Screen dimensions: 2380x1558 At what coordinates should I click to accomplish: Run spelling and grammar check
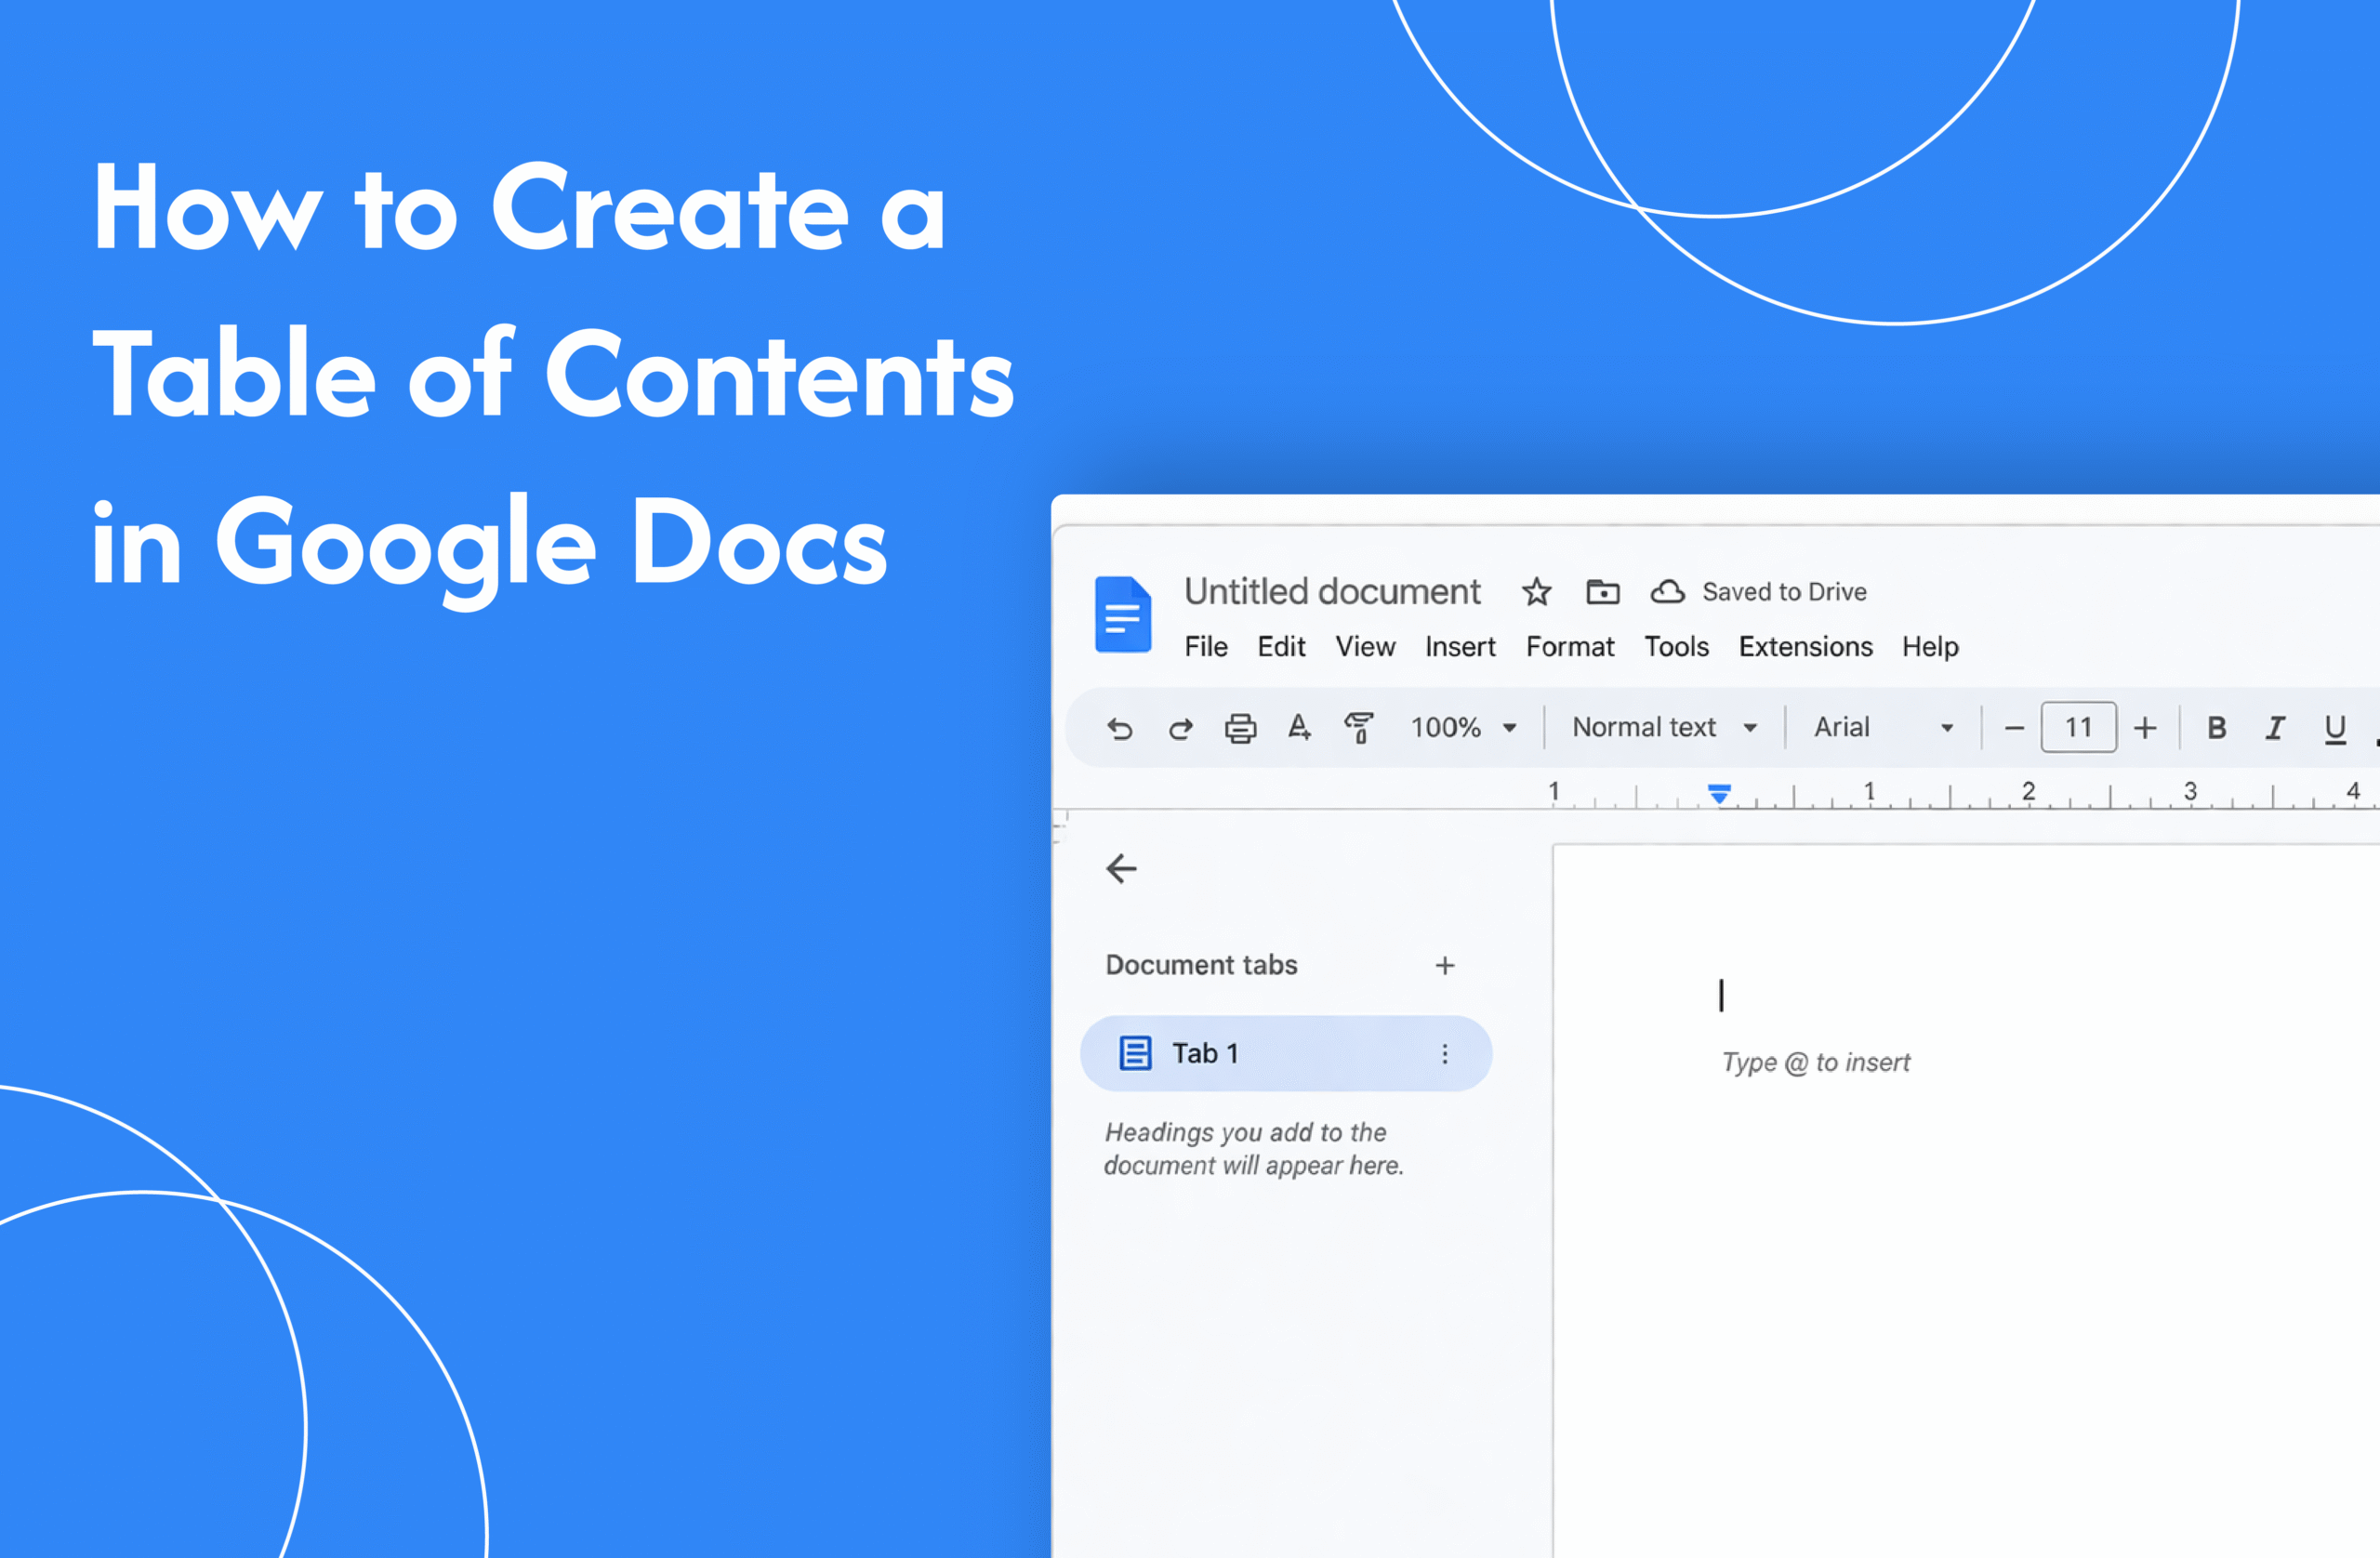click(1299, 727)
